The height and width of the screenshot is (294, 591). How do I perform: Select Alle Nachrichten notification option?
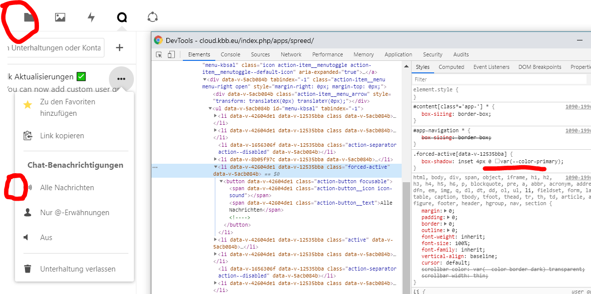74,188
